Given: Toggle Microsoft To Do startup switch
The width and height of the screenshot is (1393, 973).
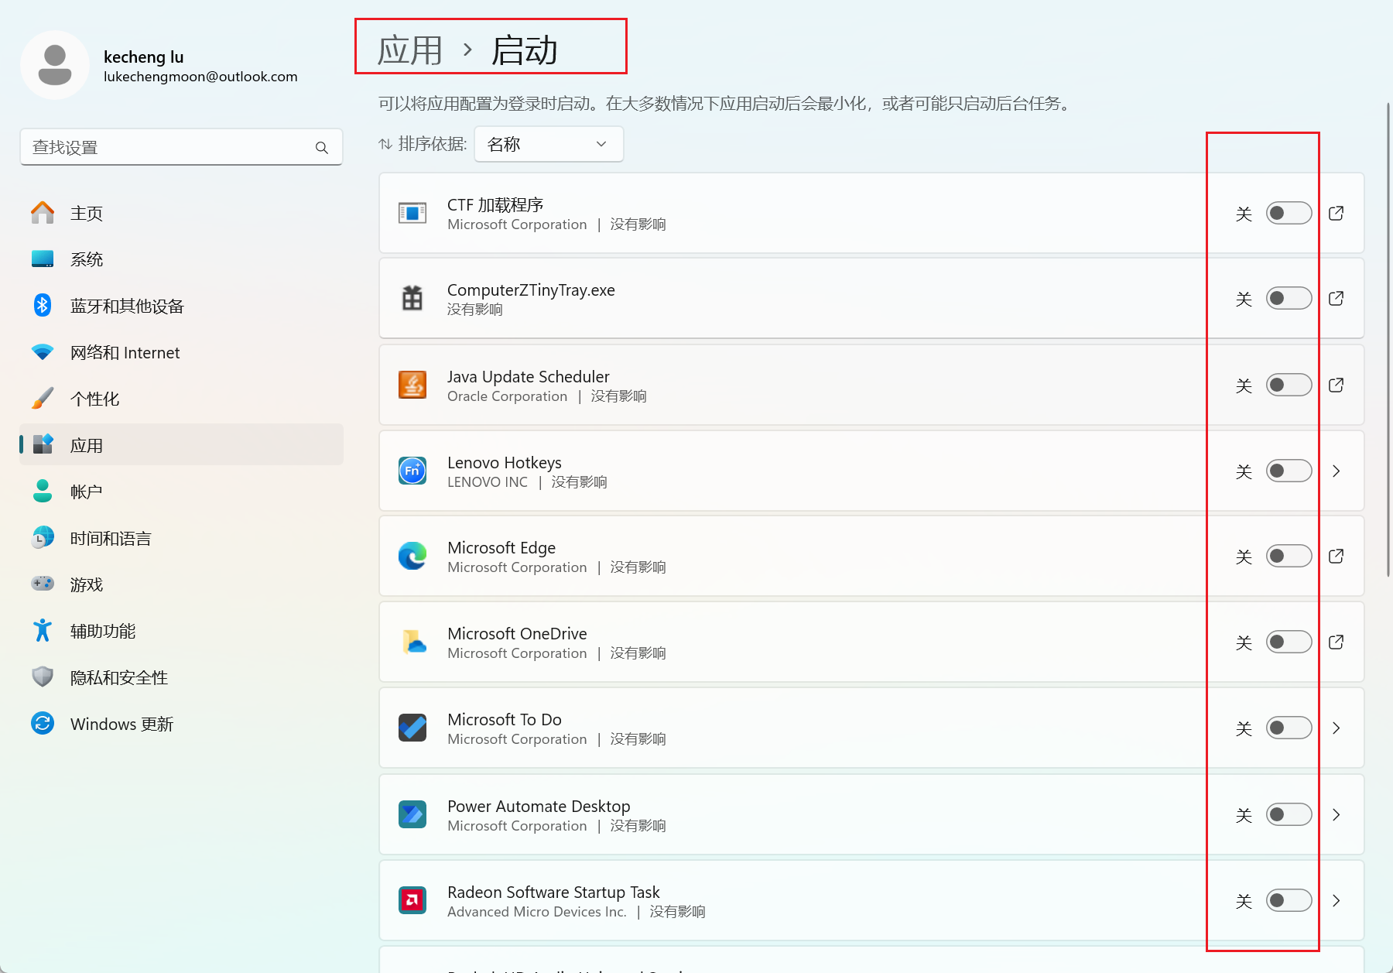Looking at the screenshot, I should (1289, 728).
